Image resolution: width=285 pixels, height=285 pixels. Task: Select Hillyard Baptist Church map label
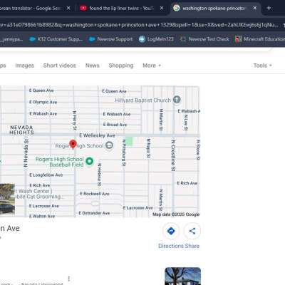point(142,100)
